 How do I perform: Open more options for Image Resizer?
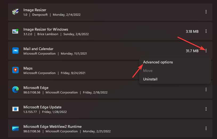pyautogui.click(x=206, y=12)
